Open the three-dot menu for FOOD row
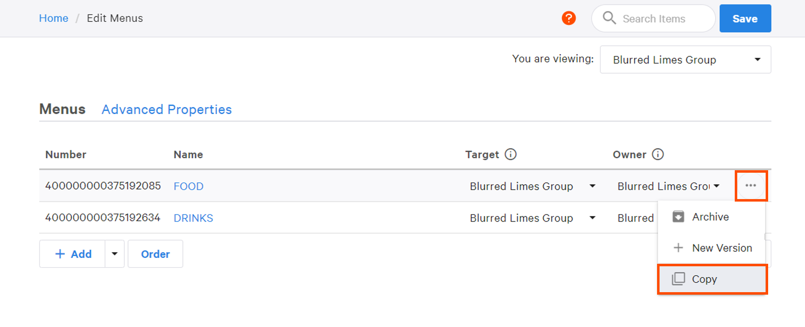The image size is (805, 327). click(751, 186)
